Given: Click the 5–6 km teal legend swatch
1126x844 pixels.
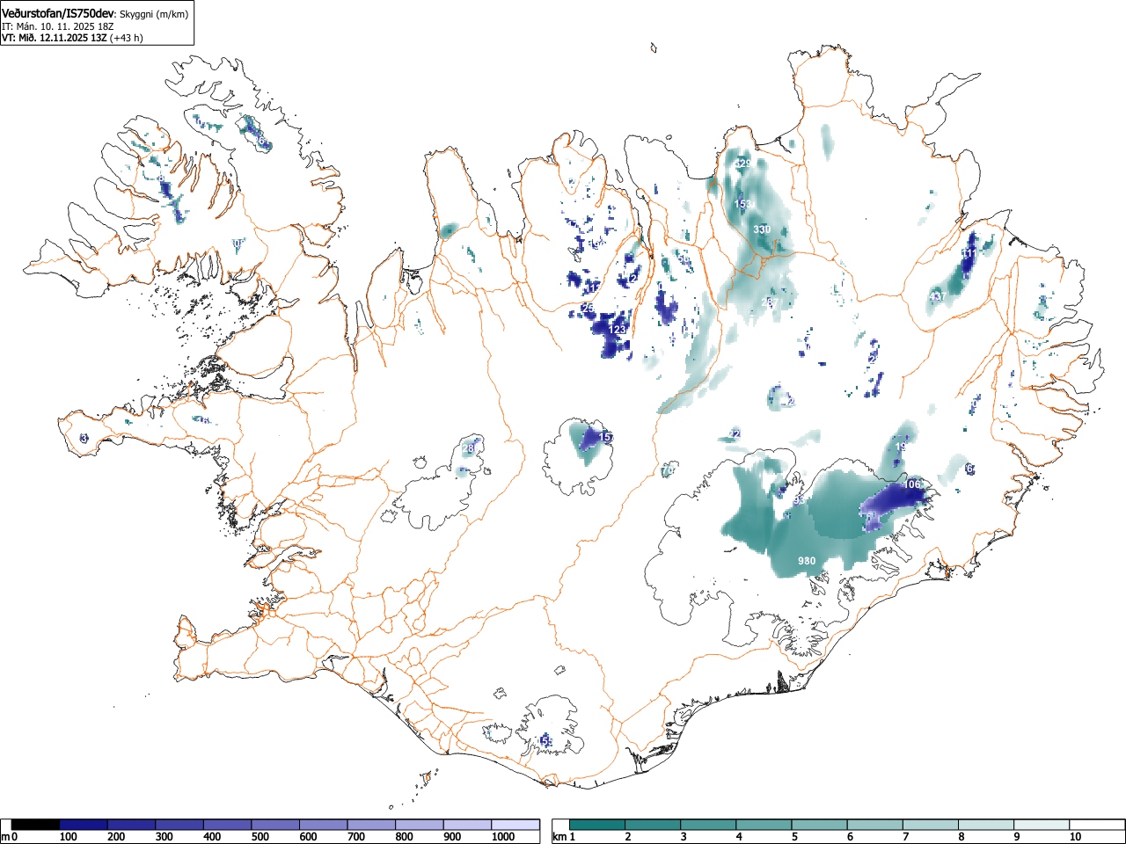Looking at the screenshot, I should pyautogui.click(x=819, y=825).
